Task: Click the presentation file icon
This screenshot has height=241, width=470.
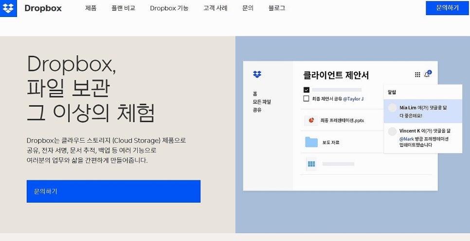Action: tap(311, 120)
